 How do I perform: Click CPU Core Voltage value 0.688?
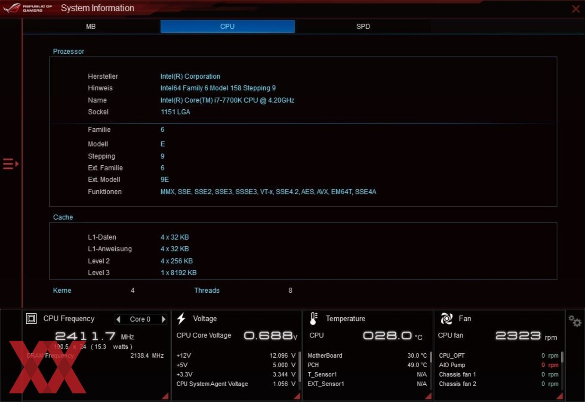click(x=271, y=335)
